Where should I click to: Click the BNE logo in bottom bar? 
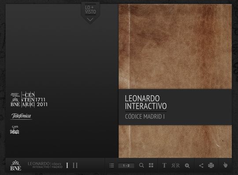click(15, 166)
